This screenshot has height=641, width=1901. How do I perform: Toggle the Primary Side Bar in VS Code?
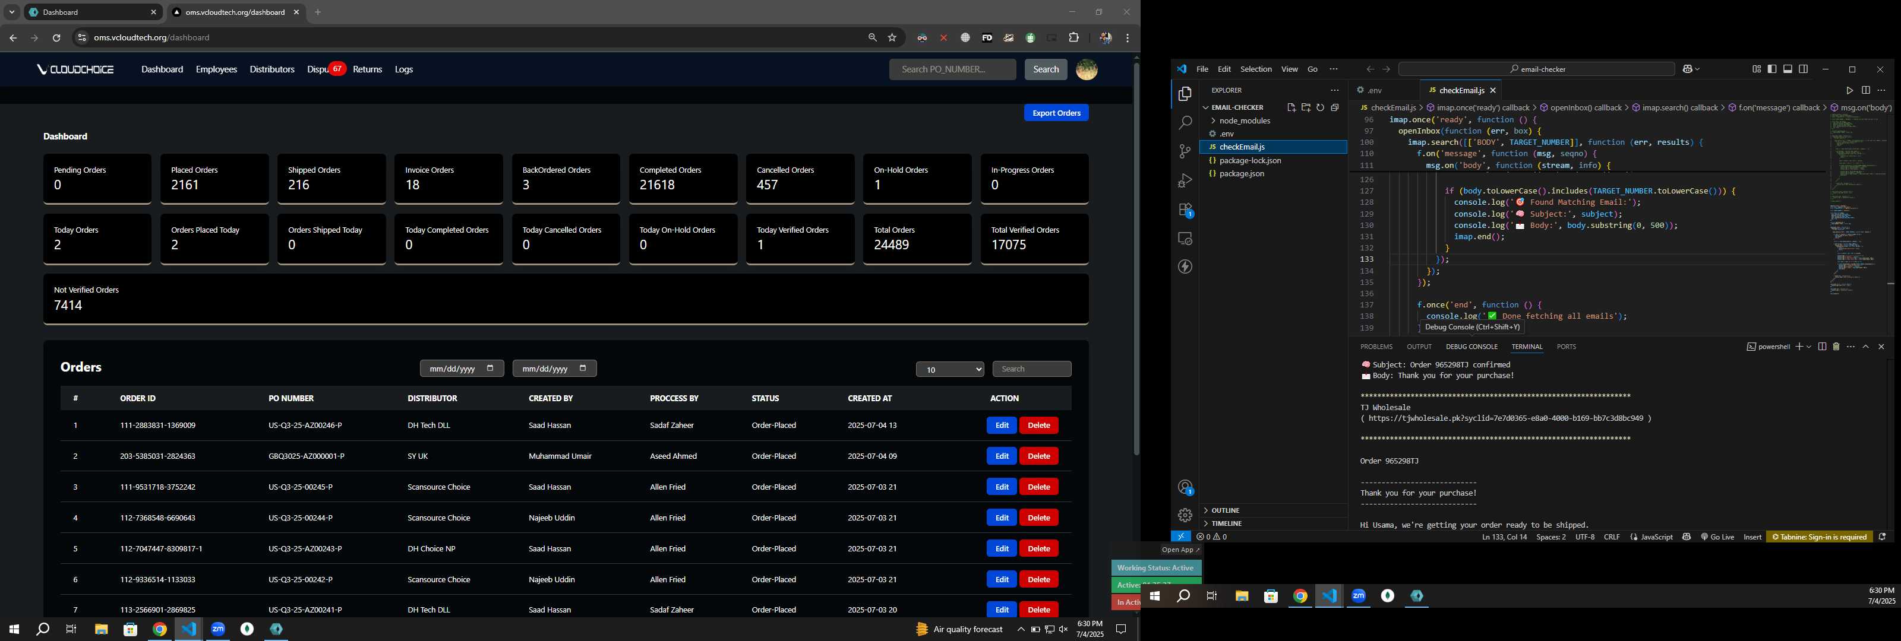pyautogui.click(x=1772, y=69)
